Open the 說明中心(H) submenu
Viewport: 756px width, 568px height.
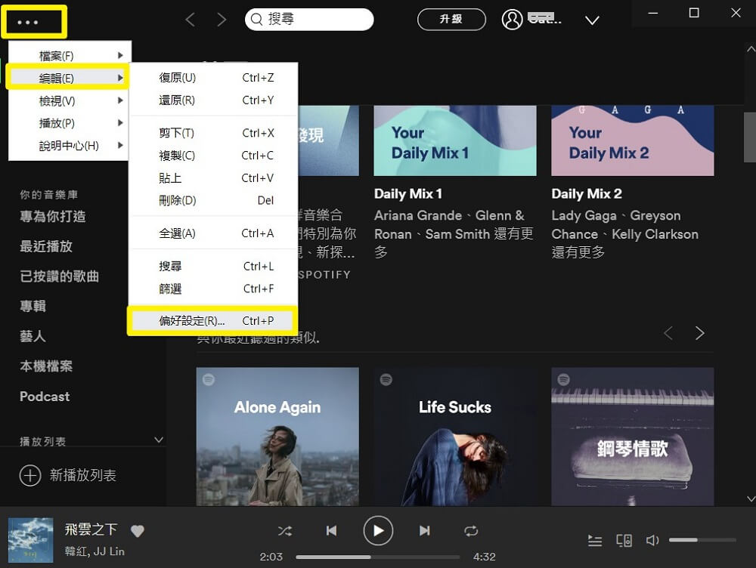[69, 146]
